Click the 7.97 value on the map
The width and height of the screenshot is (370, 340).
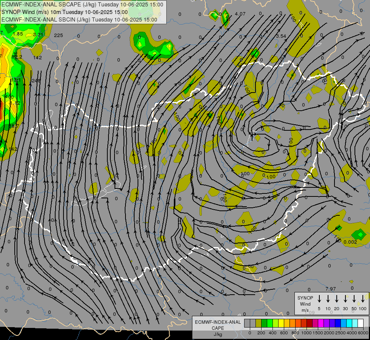(331, 289)
